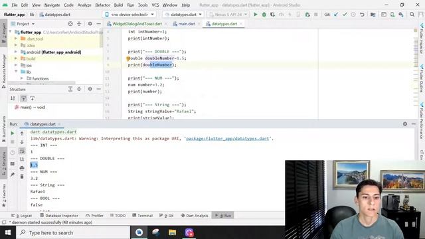Viewport: 425px width, 239px height.
Task: Click the Windows Start button
Action: pos(8,232)
